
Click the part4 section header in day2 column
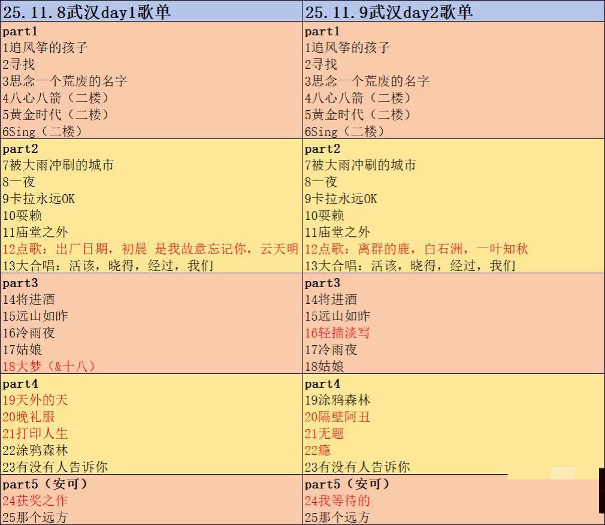(x=319, y=383)
